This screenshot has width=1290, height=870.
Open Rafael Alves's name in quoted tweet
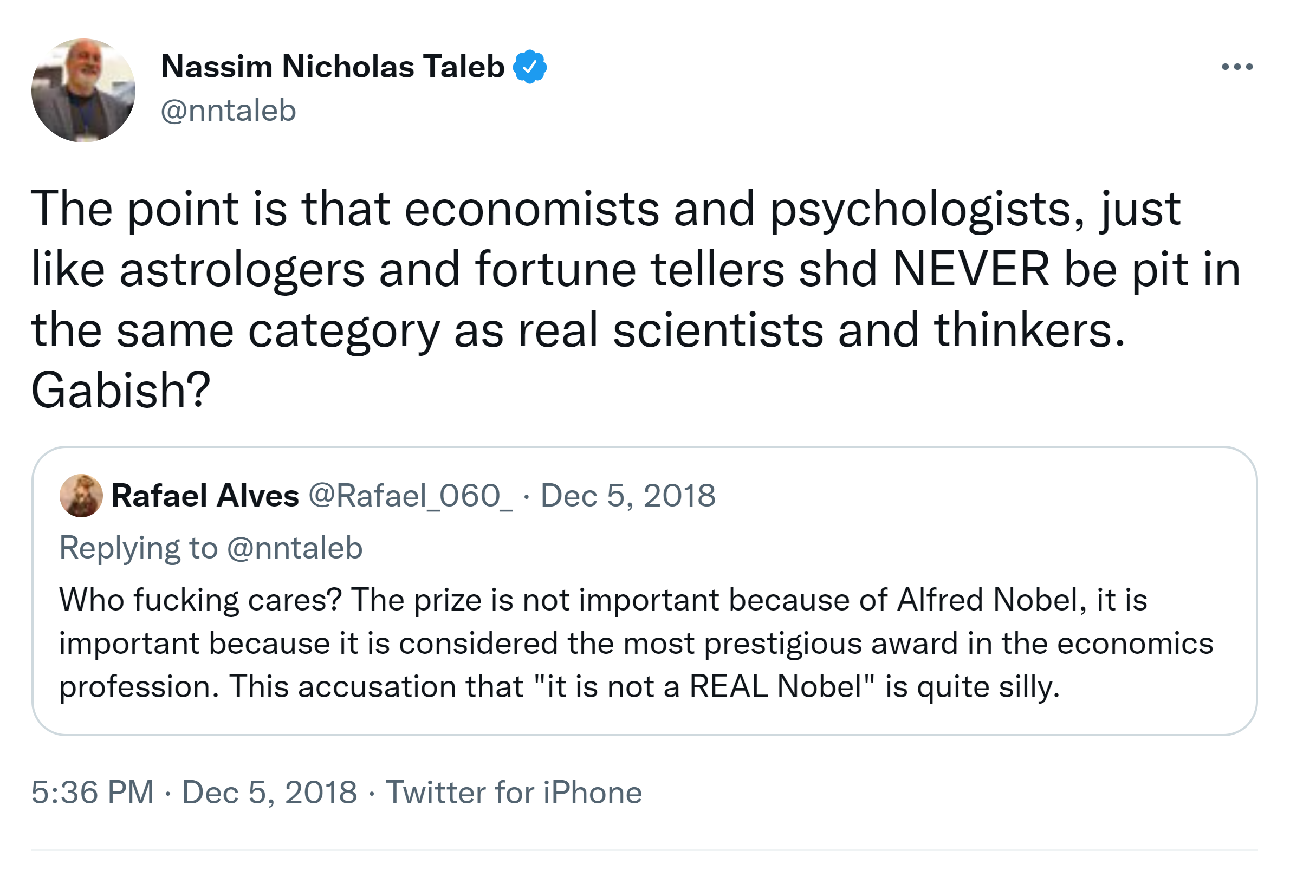click(205, 496)
